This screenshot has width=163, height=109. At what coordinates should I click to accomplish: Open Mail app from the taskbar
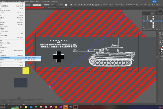[31, 107]
